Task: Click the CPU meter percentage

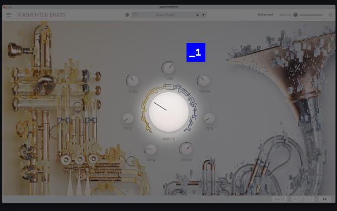Action: pos(325,199)
